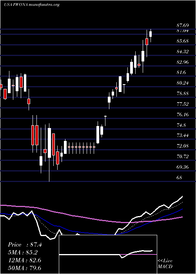
Task: Click the 87.69 price axis label
Action: point(183,25)
